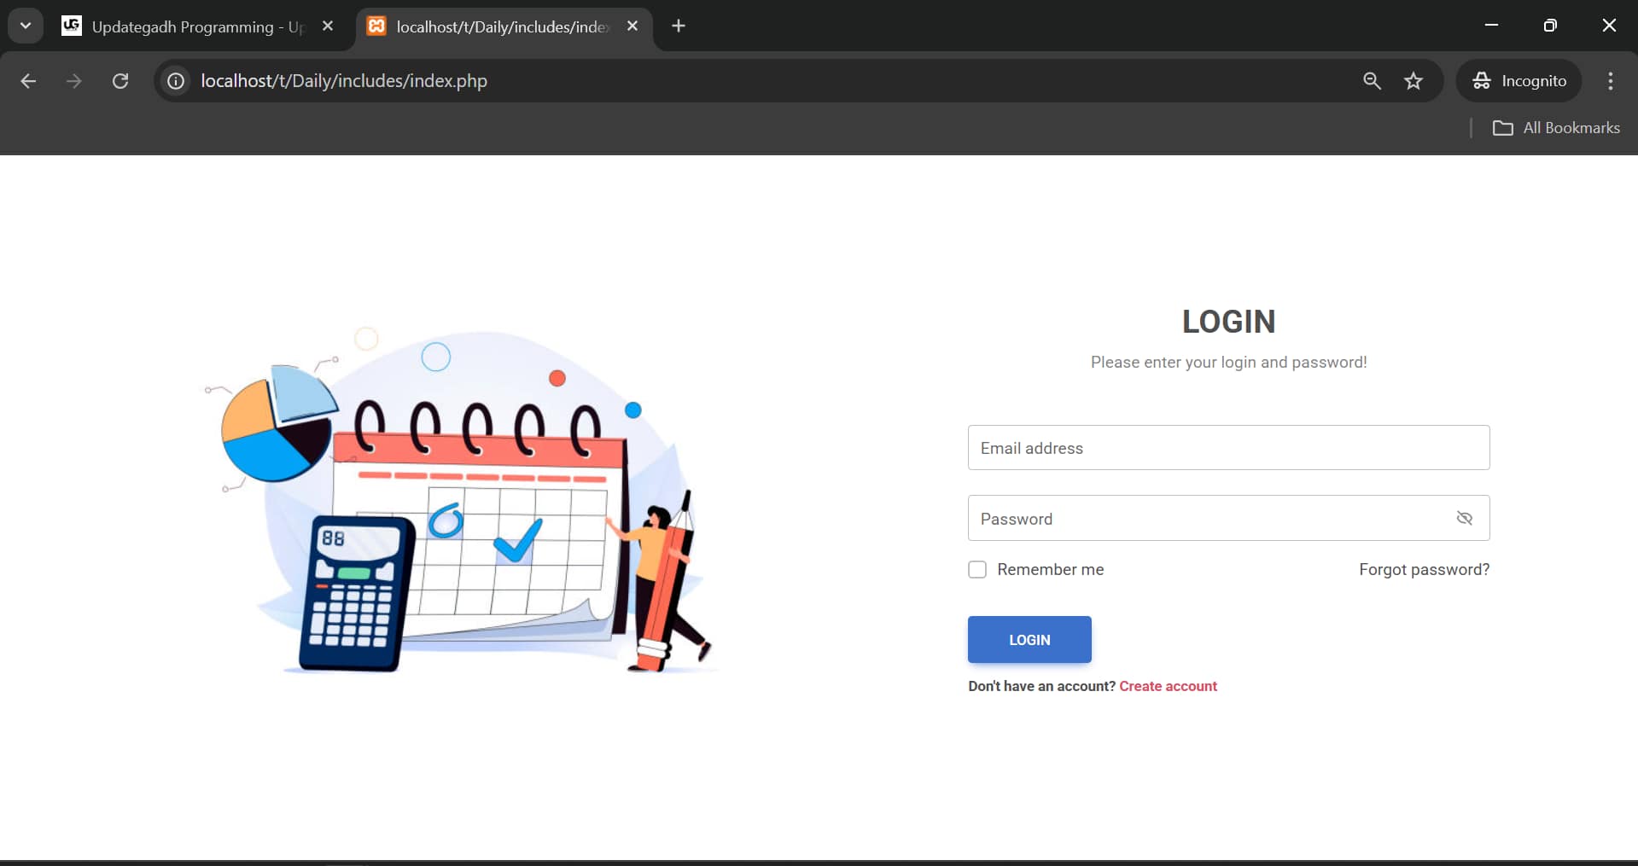Viewport: 1638px width, 866px height.
Task: Reload the current page
Action: [120, 81]
